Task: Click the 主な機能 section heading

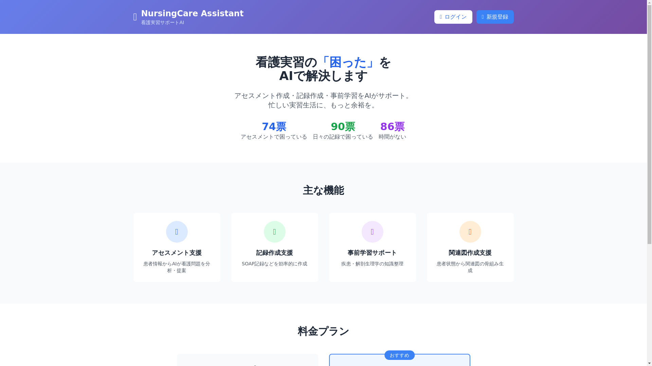Action: tap(323, 190)
